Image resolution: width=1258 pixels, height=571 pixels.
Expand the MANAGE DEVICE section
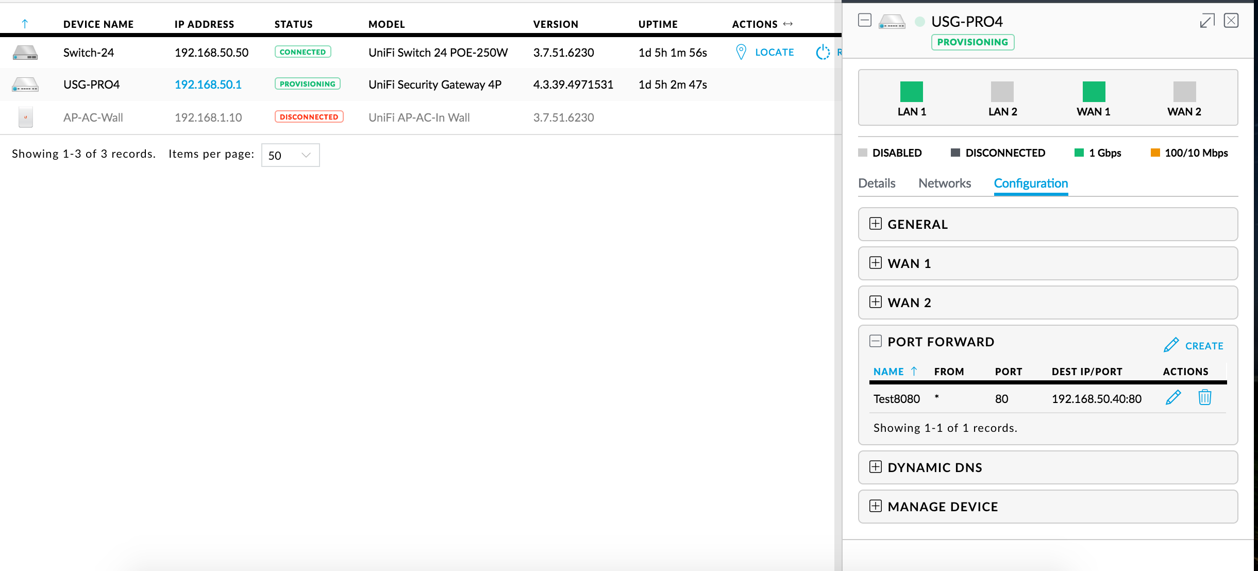click(x=876, y=506)
